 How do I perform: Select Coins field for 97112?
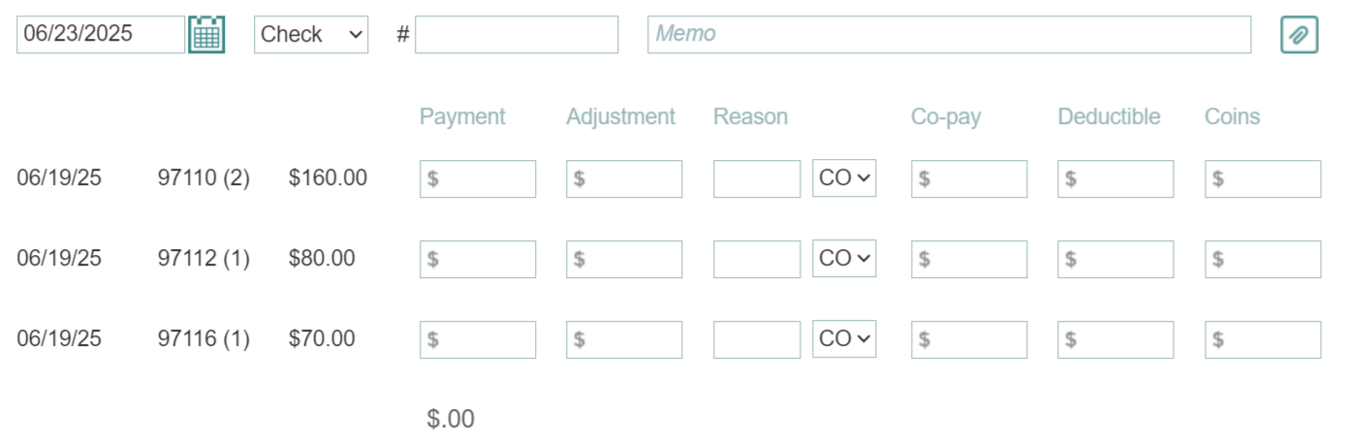1263,260
